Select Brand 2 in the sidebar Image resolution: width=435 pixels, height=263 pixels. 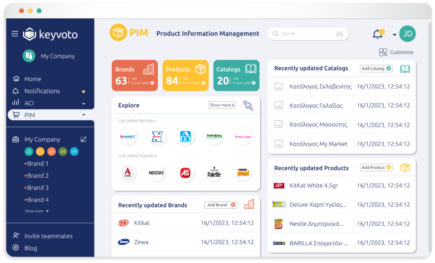point(38,176)
